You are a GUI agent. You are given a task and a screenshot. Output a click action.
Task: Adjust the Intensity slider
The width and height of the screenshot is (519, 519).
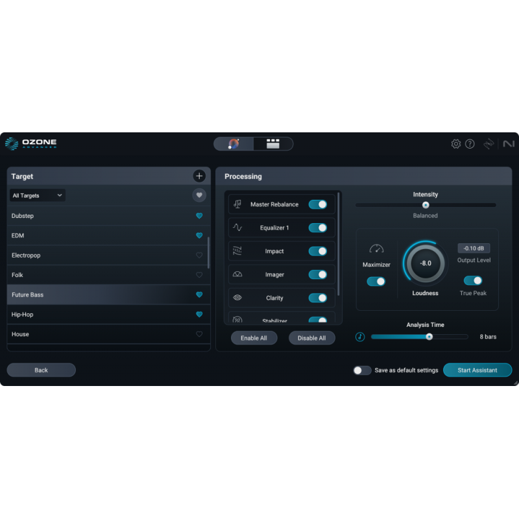(425, 205)
